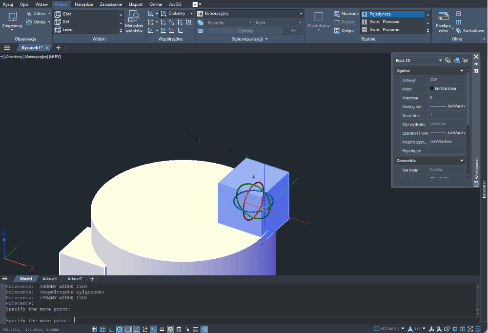This screenshot has height=333, width=488.
Task: Click tile windows vertically icon in Okno
Action: pos(458,22)
